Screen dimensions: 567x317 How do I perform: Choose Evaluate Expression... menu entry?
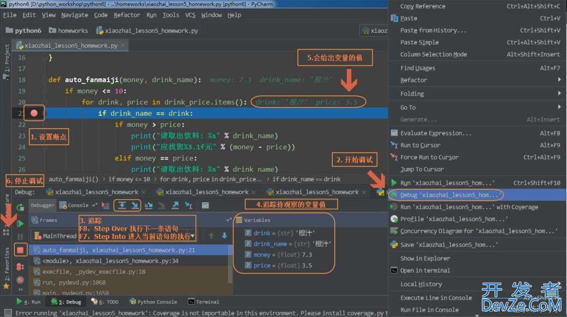[477, 133]
